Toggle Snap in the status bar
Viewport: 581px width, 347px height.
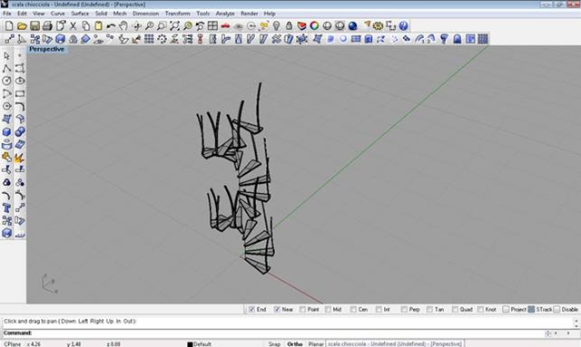274,343
